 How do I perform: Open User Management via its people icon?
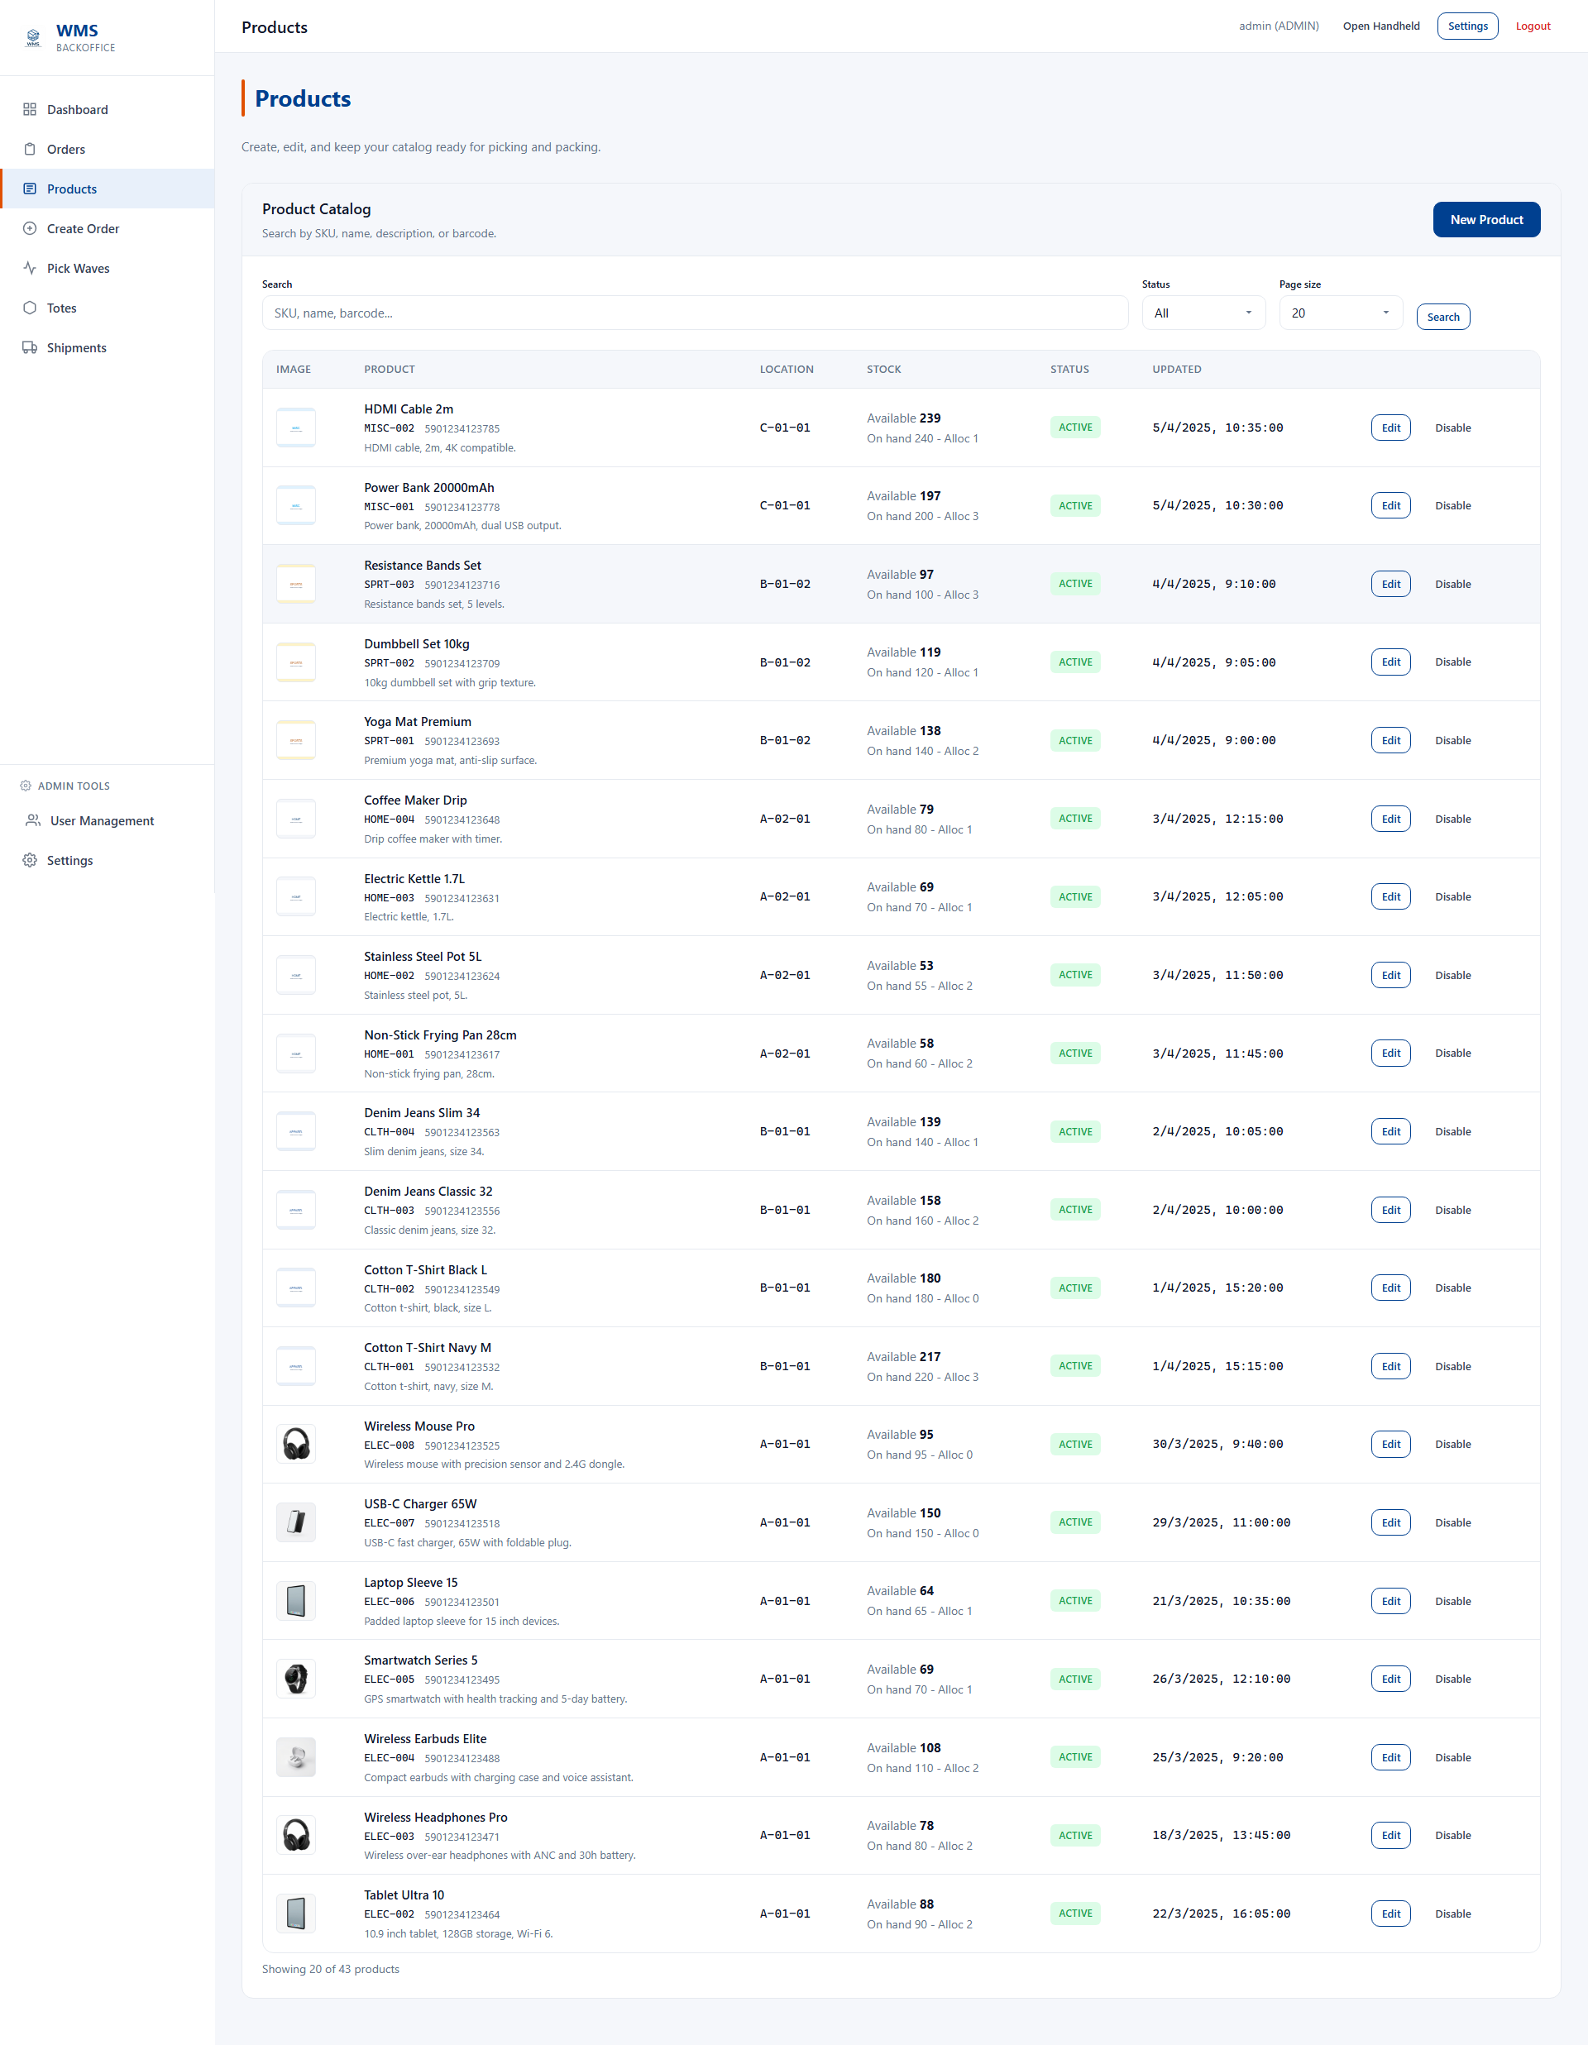tap(31, 820)
